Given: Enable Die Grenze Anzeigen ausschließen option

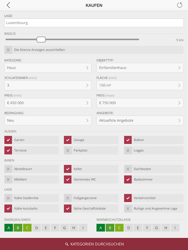Looking at the screenshot, I should coord(8,50).
